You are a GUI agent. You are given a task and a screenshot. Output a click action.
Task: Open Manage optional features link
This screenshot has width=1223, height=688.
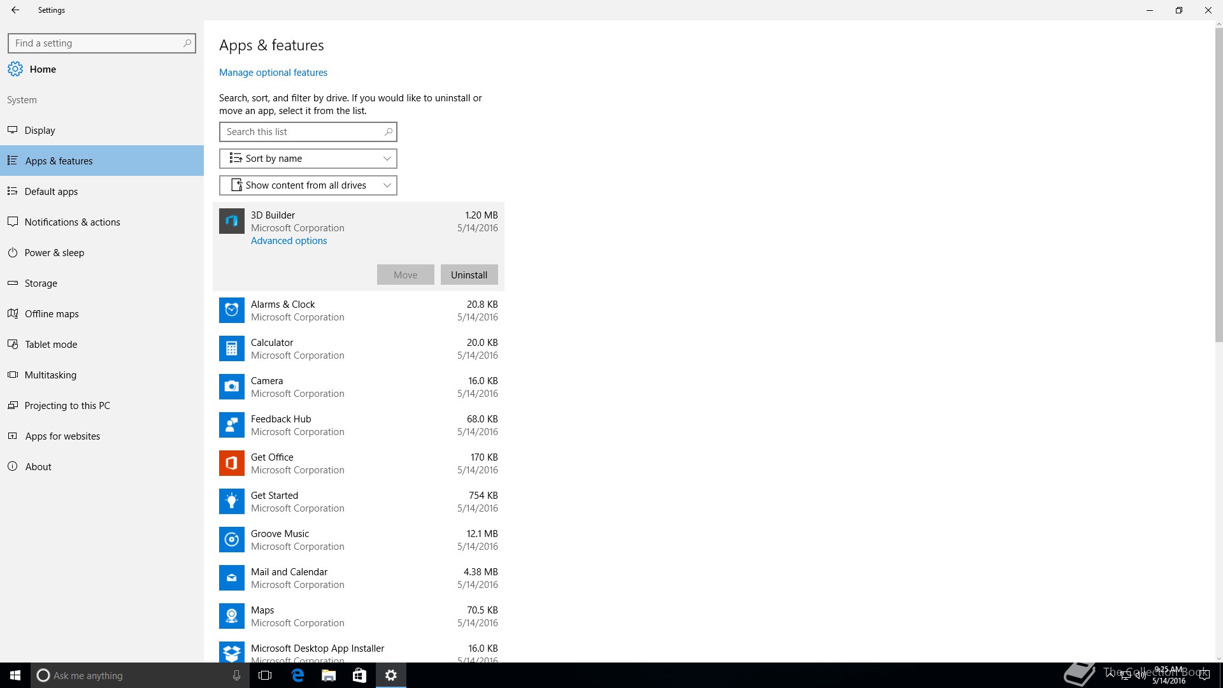[273, 73]
